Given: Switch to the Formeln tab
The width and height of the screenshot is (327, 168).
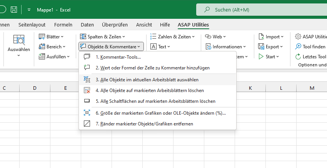Looking at the screenshot, I should coord(63,25).
